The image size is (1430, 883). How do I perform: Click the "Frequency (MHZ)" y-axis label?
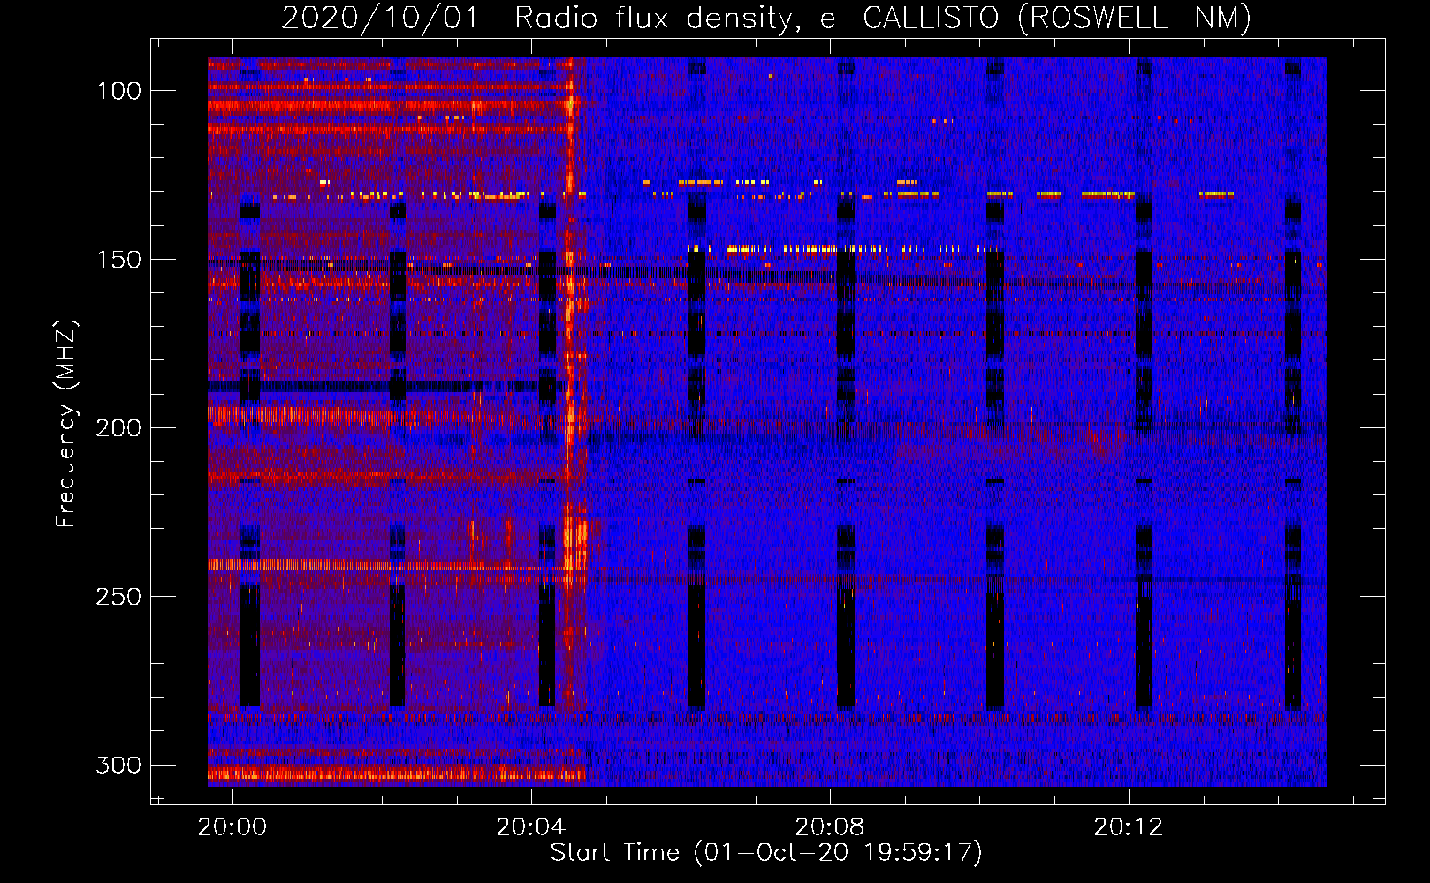click(66, 423)
